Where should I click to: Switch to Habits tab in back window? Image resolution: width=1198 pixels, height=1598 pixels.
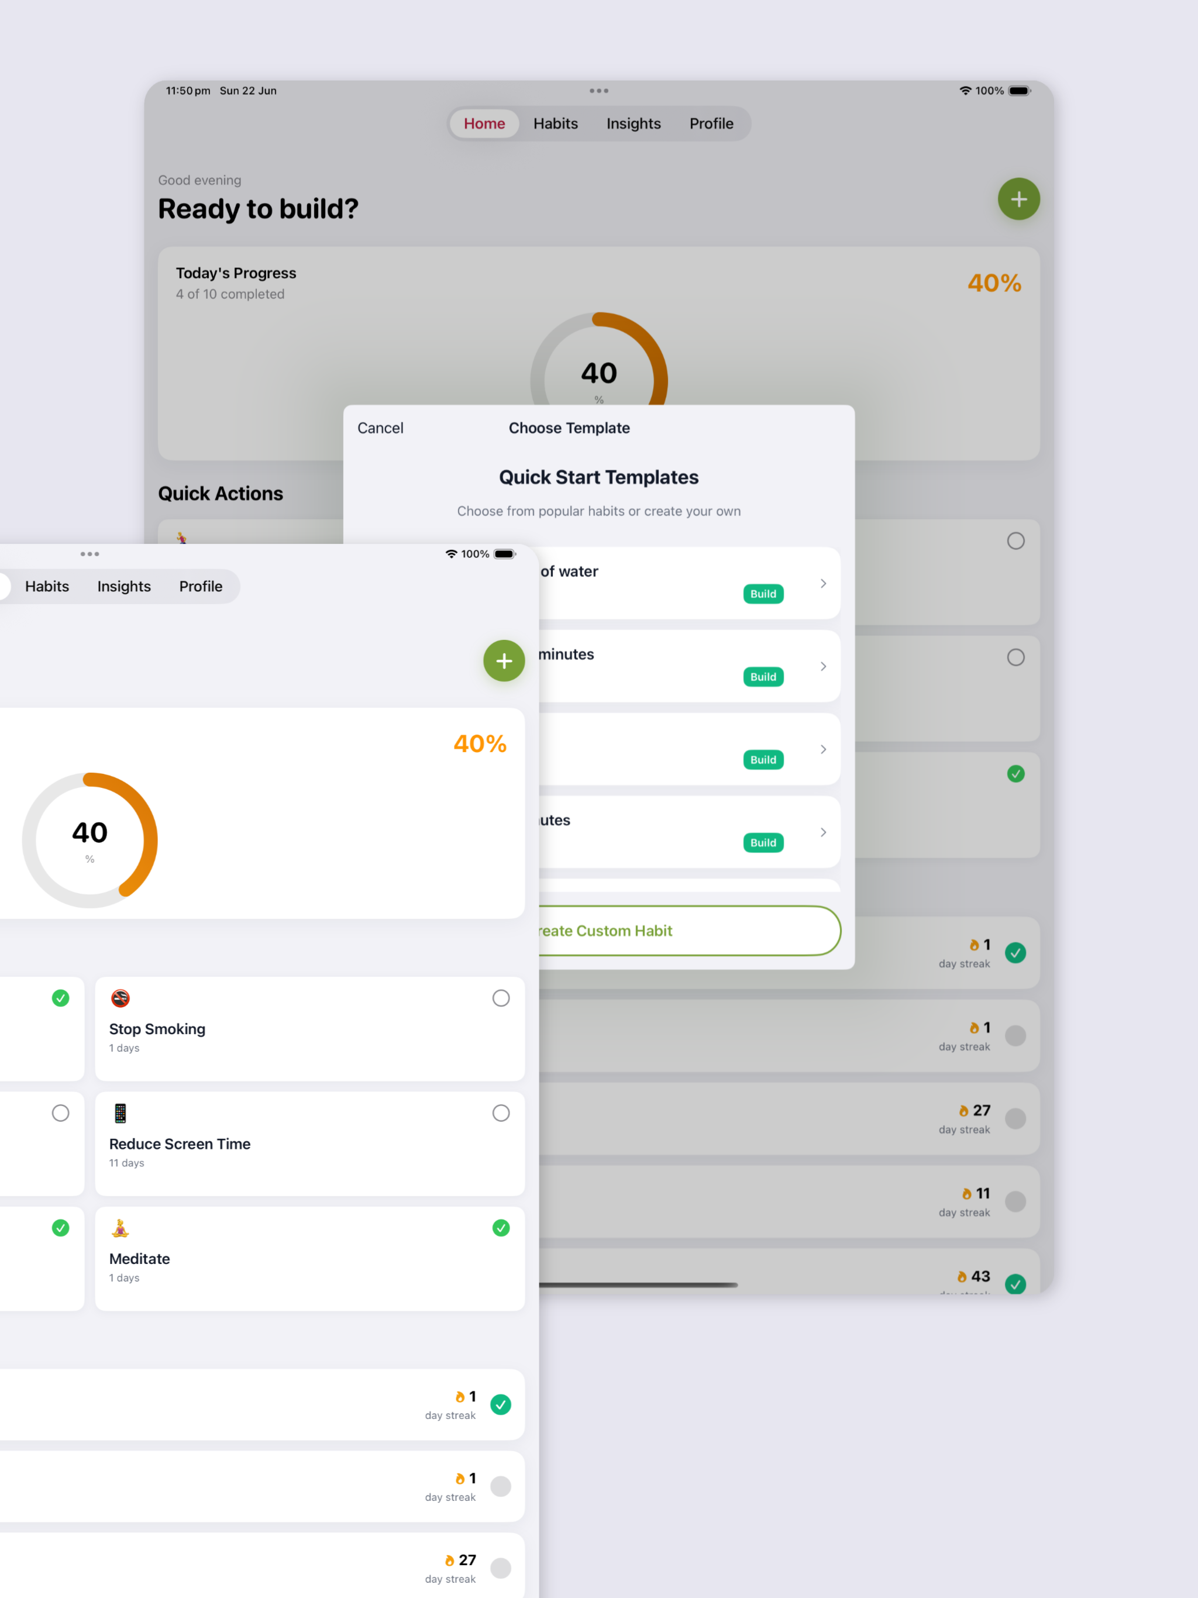pyautogui.click(x=556, y=123)
